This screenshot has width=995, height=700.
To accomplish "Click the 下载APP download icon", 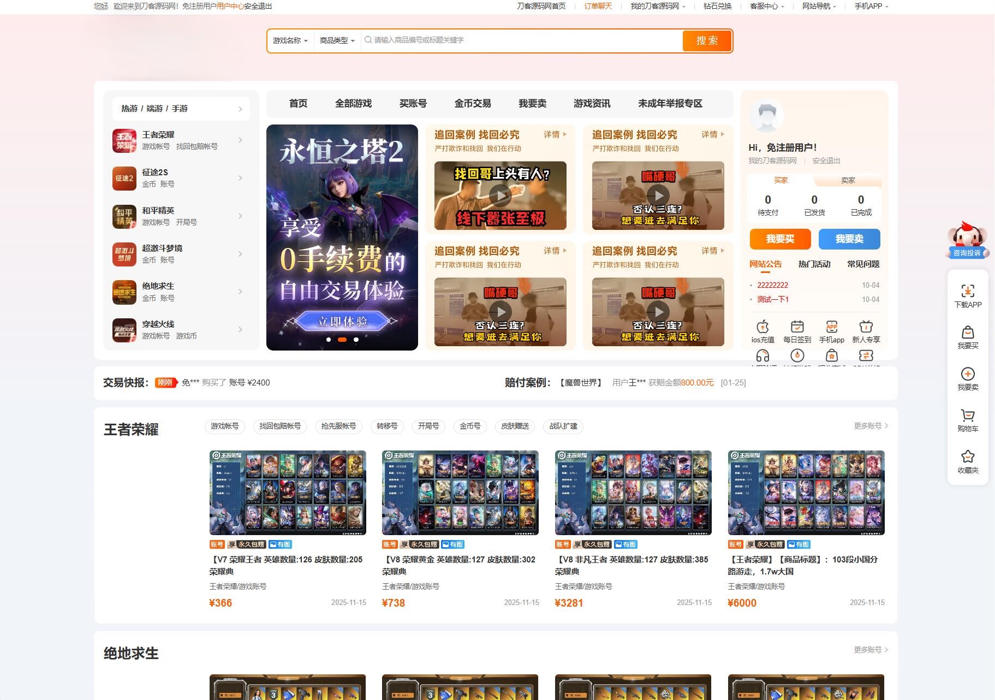I will click(967, 289).
